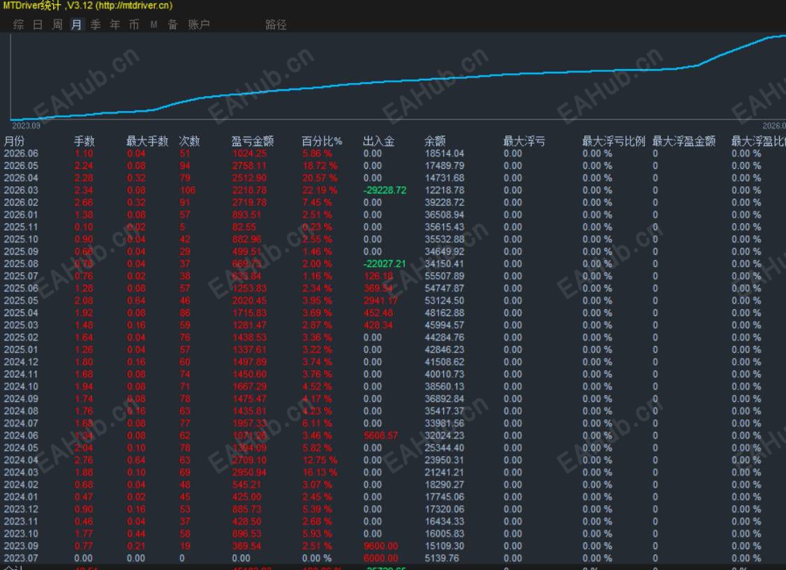The width and height of the screenshot is (786, 570).
Task: Select the 月 monthly tab
Action: tap(76, 24)
